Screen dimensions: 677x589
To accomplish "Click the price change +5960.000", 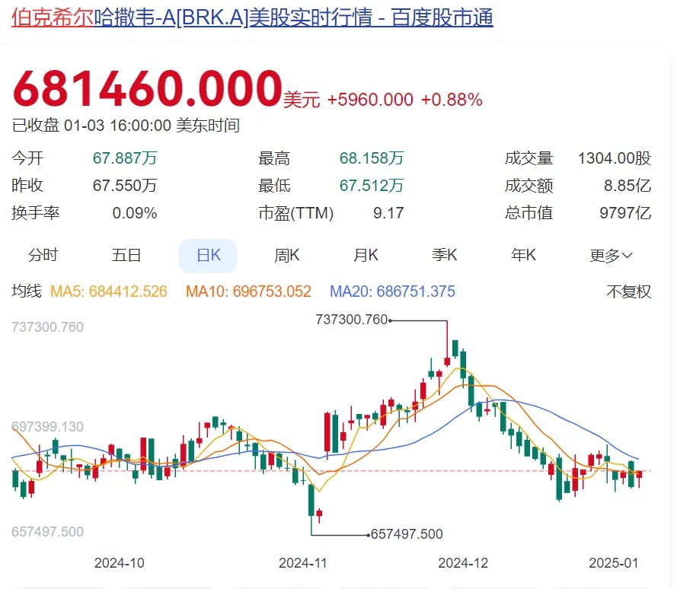I will tap(370, 100).
